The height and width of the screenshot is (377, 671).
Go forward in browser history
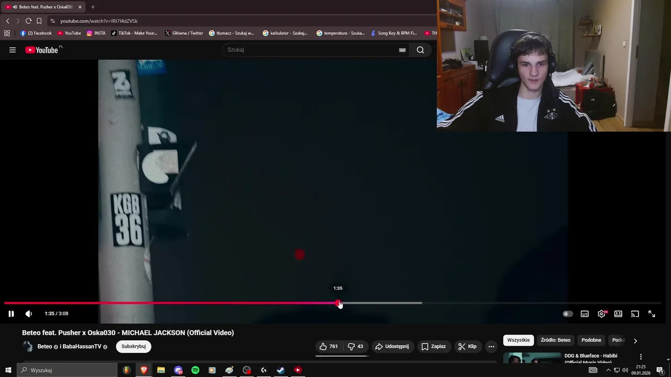[18, 21]
